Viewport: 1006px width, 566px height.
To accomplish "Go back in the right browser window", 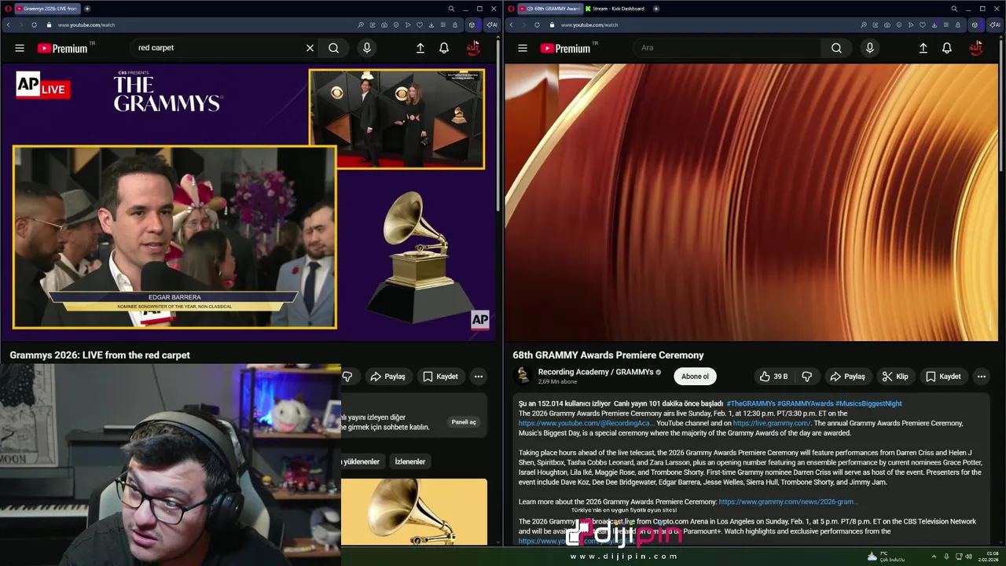I will click(511, 24).
